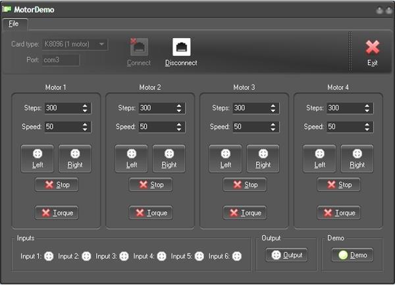Turn Motor 4 to the Right
Image resolution: width=395 pixels, height=285 pixels.
point(357,158)
